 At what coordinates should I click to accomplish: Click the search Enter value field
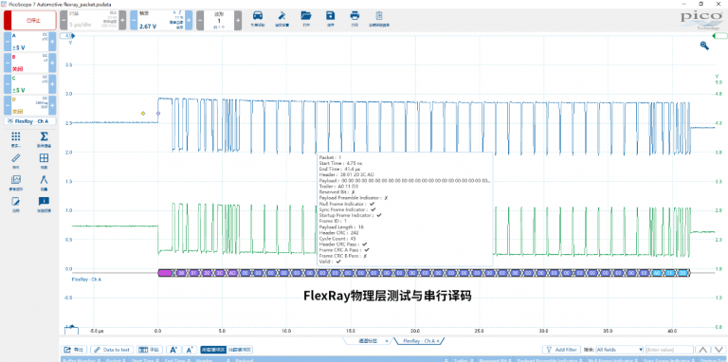667,350
